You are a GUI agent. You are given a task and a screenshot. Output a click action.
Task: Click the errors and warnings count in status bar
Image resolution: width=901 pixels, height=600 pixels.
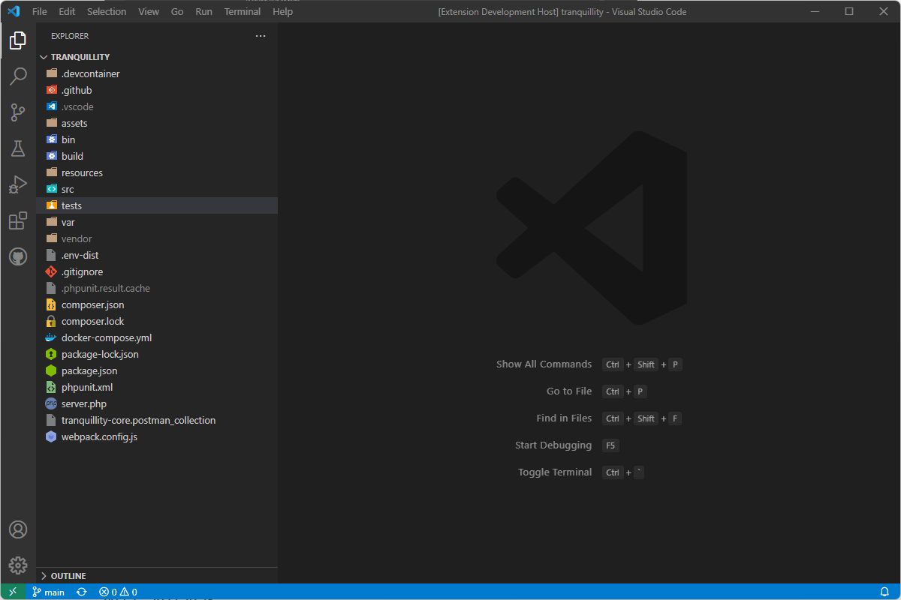[118, 592]
